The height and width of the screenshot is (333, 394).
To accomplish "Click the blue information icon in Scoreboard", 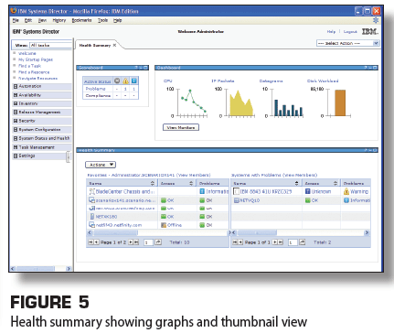I will pyautogui.click(x=134, y=81).
